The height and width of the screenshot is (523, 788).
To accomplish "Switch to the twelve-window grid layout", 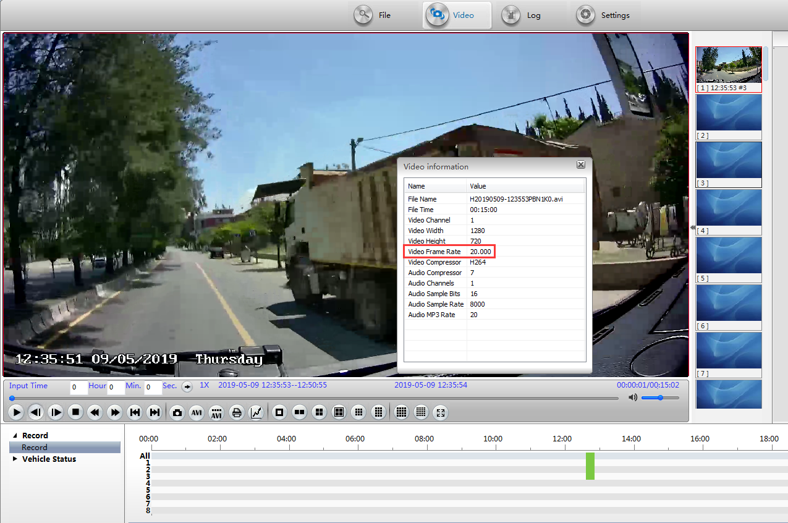I will click(x=378, y=412).
